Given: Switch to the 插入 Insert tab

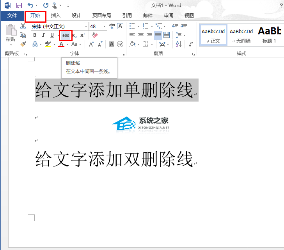Looking at the screenshot, I should [x=56, y=16].
